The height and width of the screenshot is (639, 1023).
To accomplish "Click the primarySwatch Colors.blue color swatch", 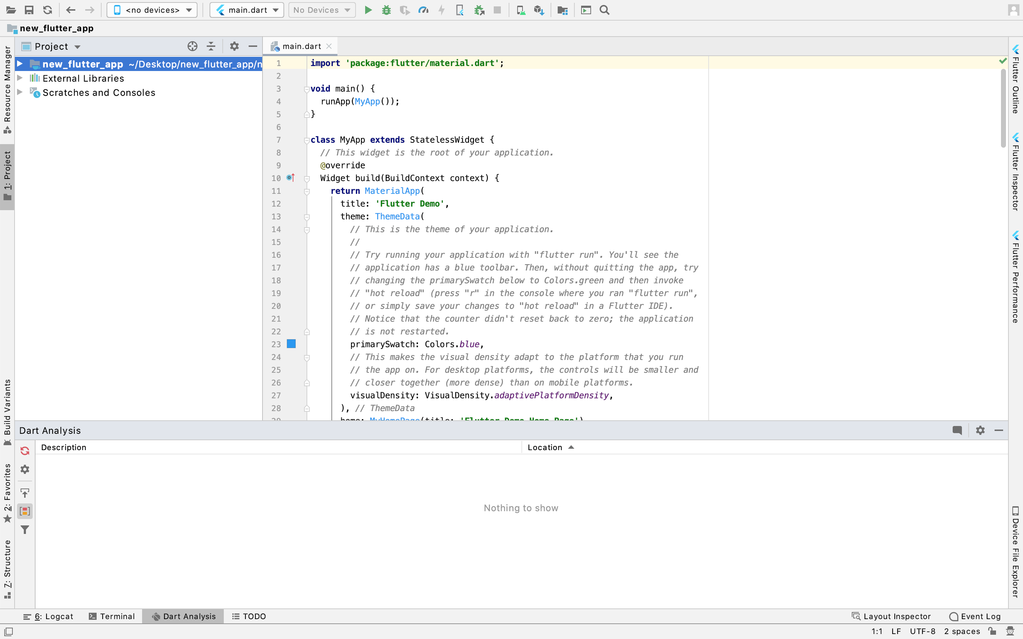I will pyautogui.click(x=291, y=344).
